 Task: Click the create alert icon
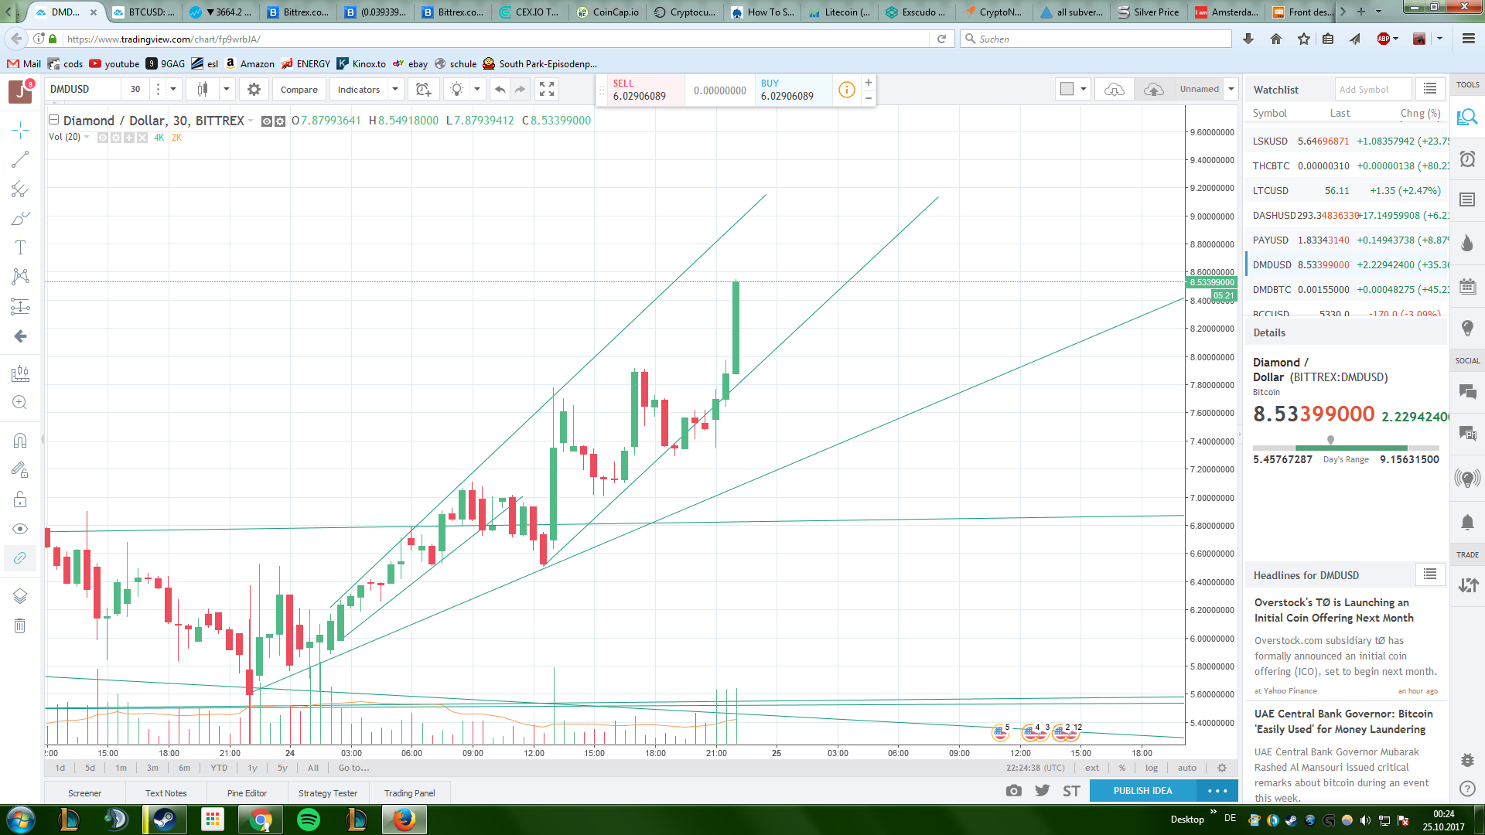click(x=423, y=90)
